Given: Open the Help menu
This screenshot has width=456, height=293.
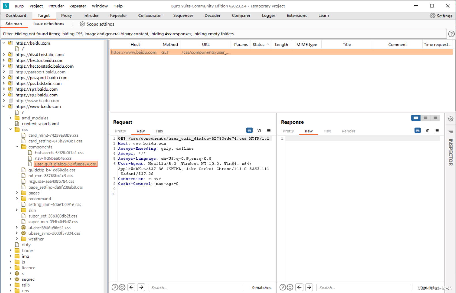Looking at the screenshot, I should point(118,6).
